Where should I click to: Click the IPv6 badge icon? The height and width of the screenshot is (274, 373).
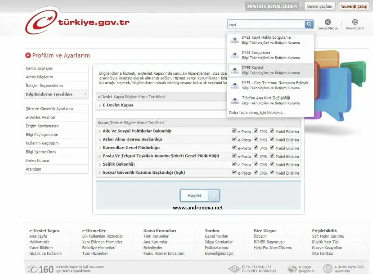click(328, 269)
